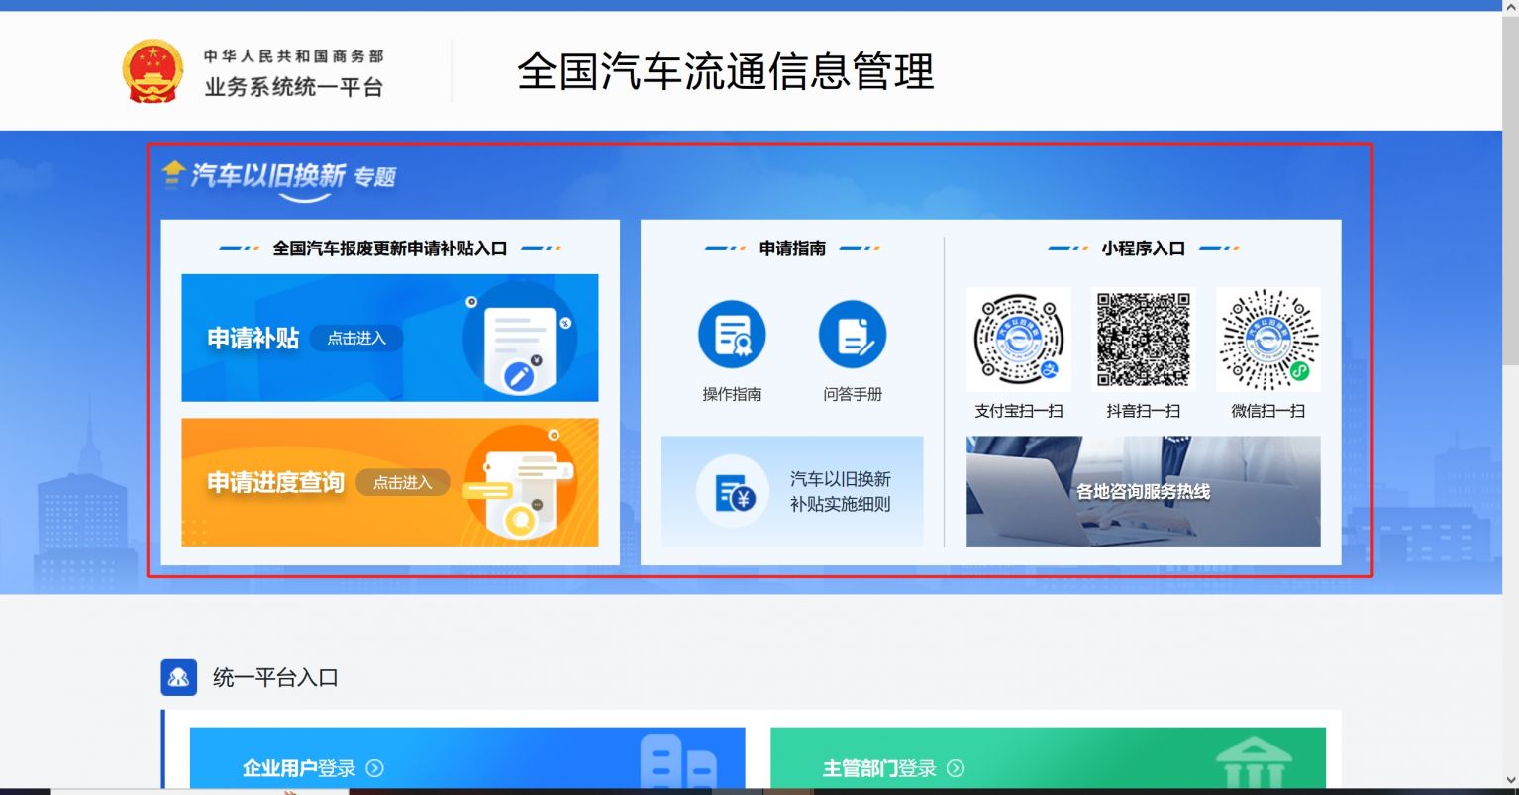Open the 各地咨询服务热线 hotline banner
Image resolution: width=1519 pixels, height=795 pixels.
[1143, 491]
